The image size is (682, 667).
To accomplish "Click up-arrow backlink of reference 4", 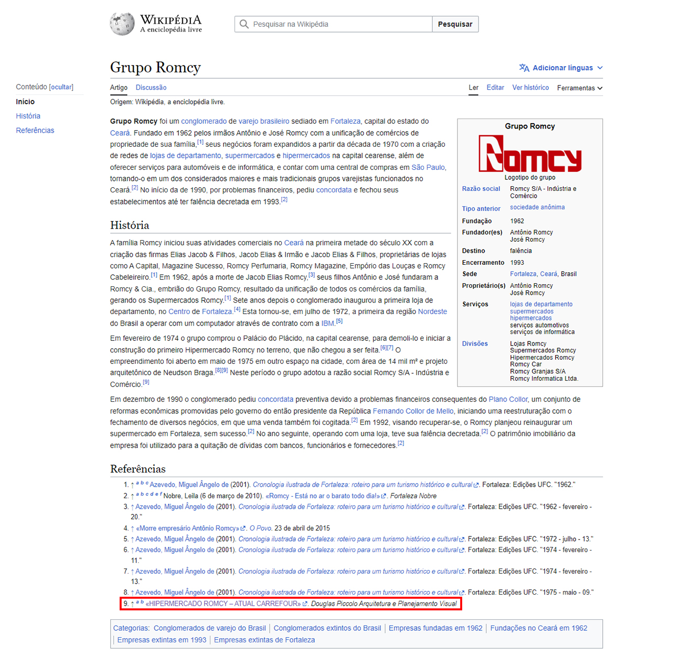I will (x=133, y=529).
